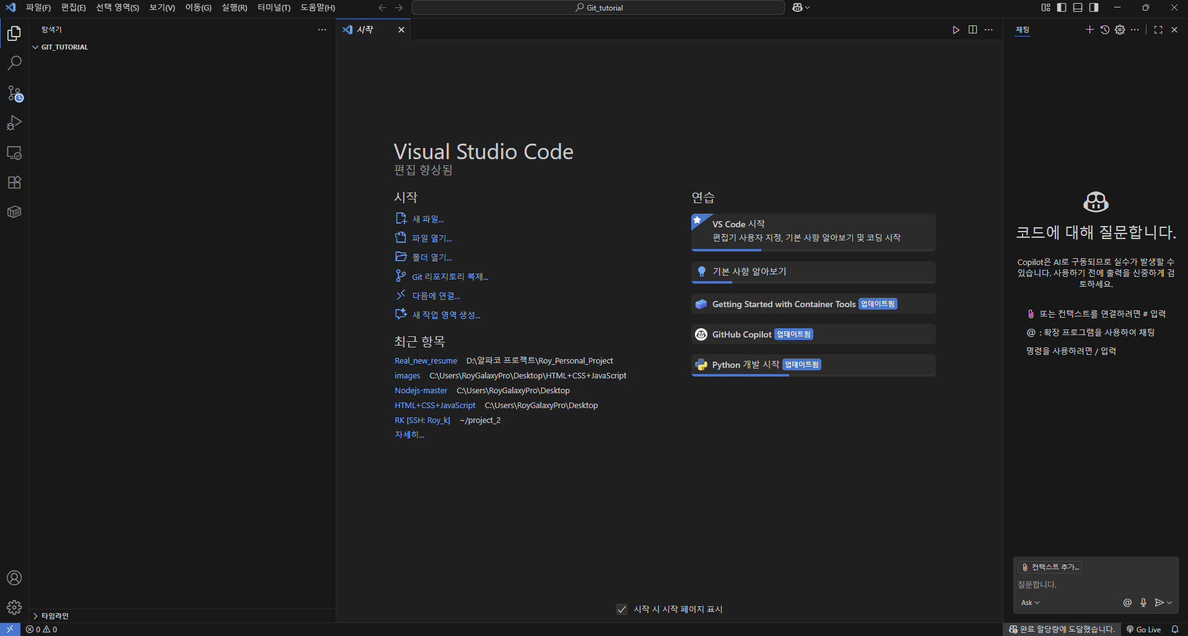Image resolution: width=1188 pixels, height=636 pixels.
Task: Open the Accounts menu icon
Action: [x=14, y=578]
